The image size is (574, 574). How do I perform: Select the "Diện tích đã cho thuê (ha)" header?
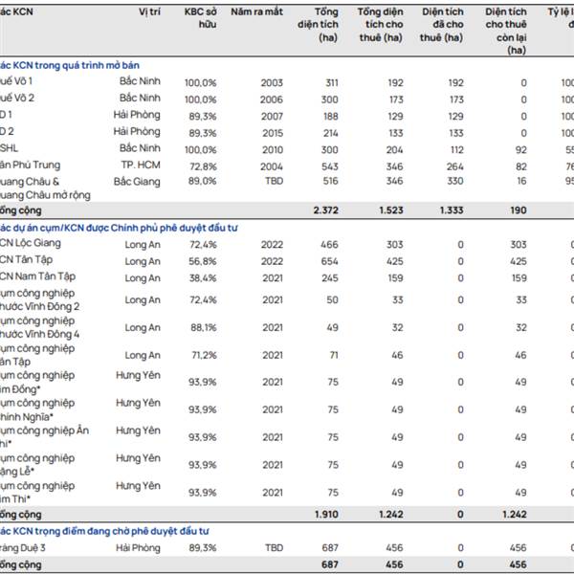[442, 25]
